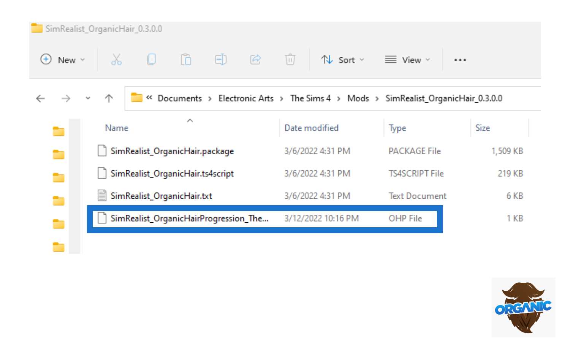Navigate to The Sims 4 breadcrumb
This screenshot has width=570, height=342.
(x=310, y=98)
